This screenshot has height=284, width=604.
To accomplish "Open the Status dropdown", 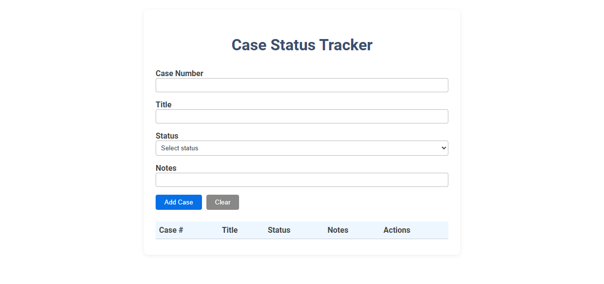I will 302,148.
